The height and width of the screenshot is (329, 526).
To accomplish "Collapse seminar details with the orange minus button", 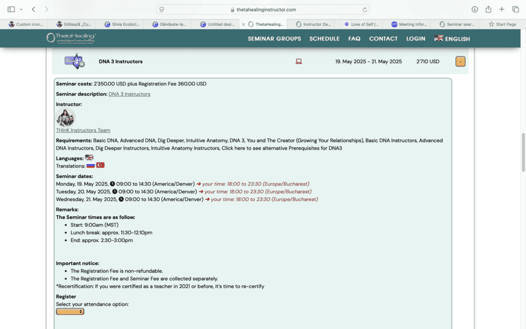I will pos(460,62).
